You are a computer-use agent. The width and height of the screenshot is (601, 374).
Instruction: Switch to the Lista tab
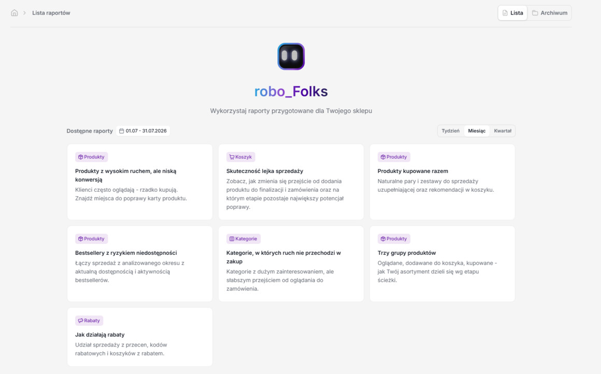[x=512, y=13]
